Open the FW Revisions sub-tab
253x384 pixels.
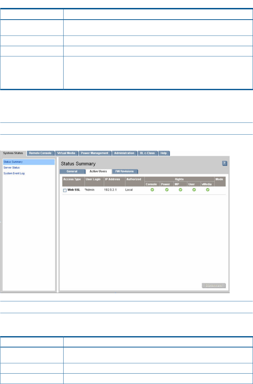(124, 171)
